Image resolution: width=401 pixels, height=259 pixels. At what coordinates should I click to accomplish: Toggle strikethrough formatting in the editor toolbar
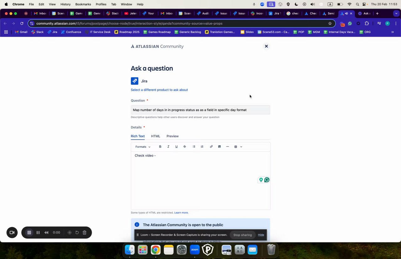click(185, 147)
